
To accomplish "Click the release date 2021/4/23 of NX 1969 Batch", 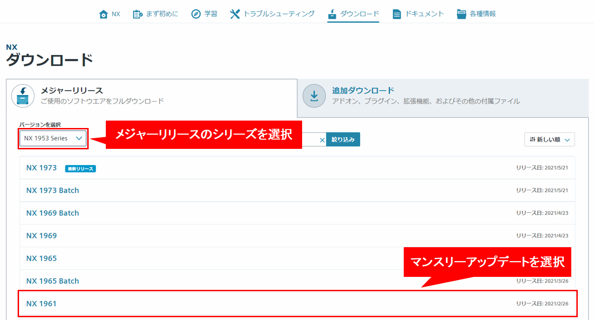I will pos(542,213).
